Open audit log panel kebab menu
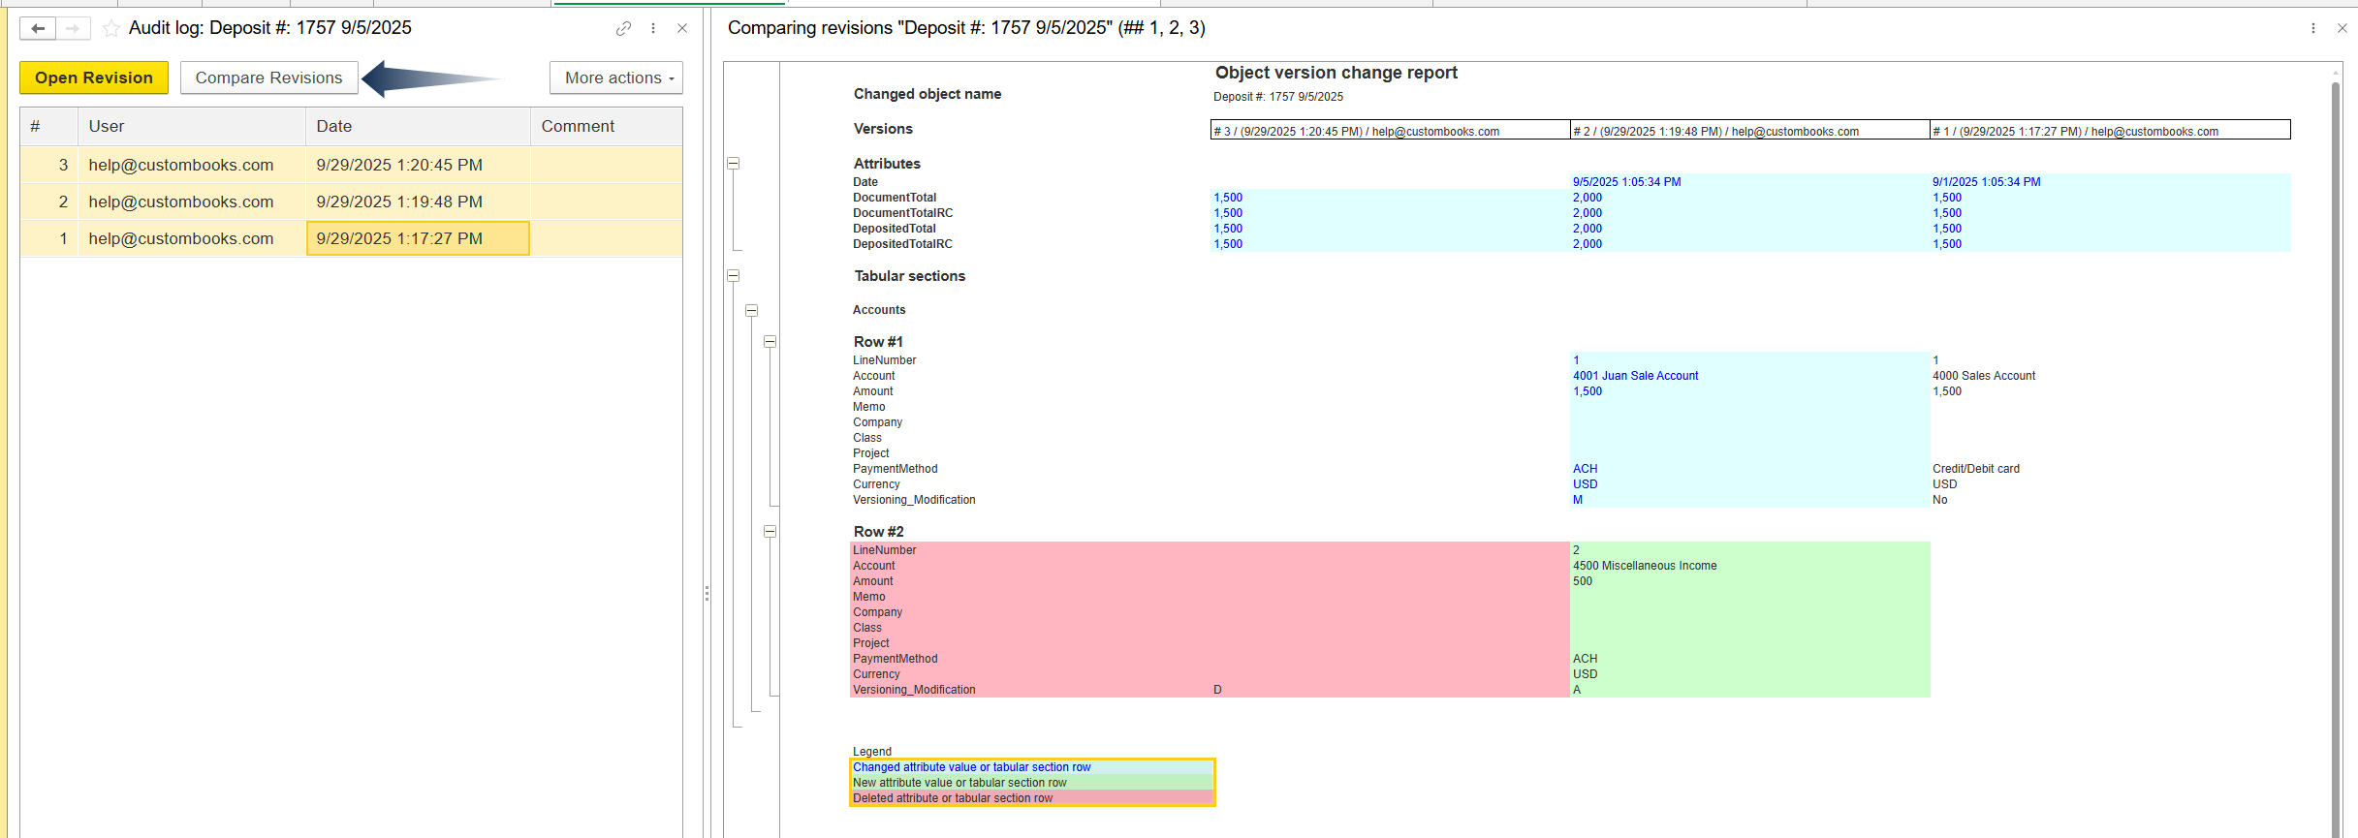Image resolution: width=2358 pixels, height=838 pixels. (x=653, y=28)
